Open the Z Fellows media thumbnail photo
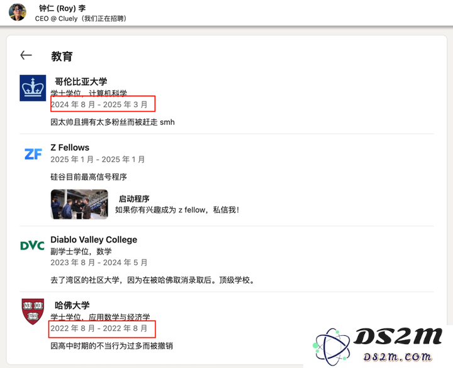Image resolution: width=453 pixels, height=368 pixels. point(79,204)
